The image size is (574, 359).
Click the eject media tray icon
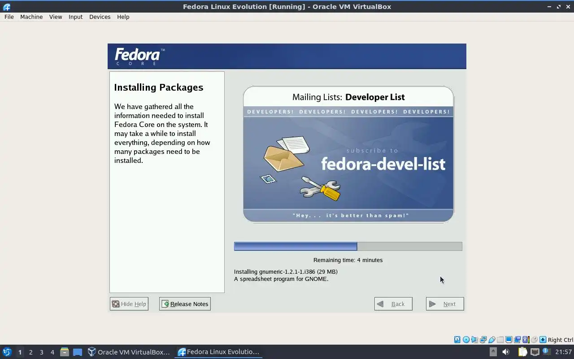(x=493, y=352)
